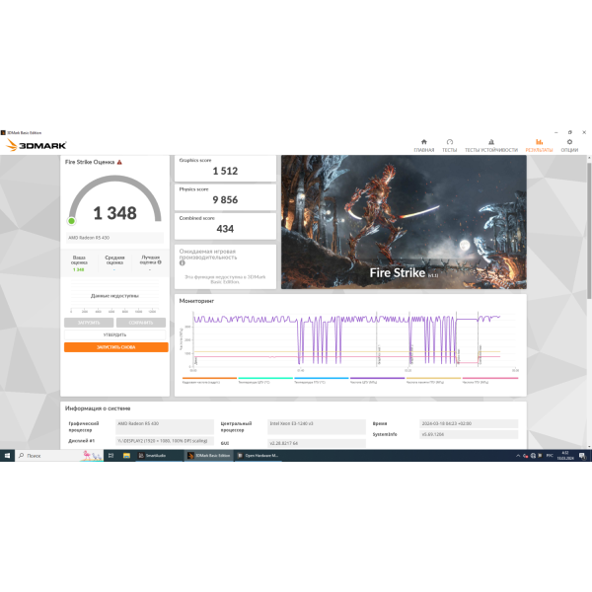Click the SystemInfo version field
Image resolution: width=592 pixels, height=592 pixels.
(469, 434)
